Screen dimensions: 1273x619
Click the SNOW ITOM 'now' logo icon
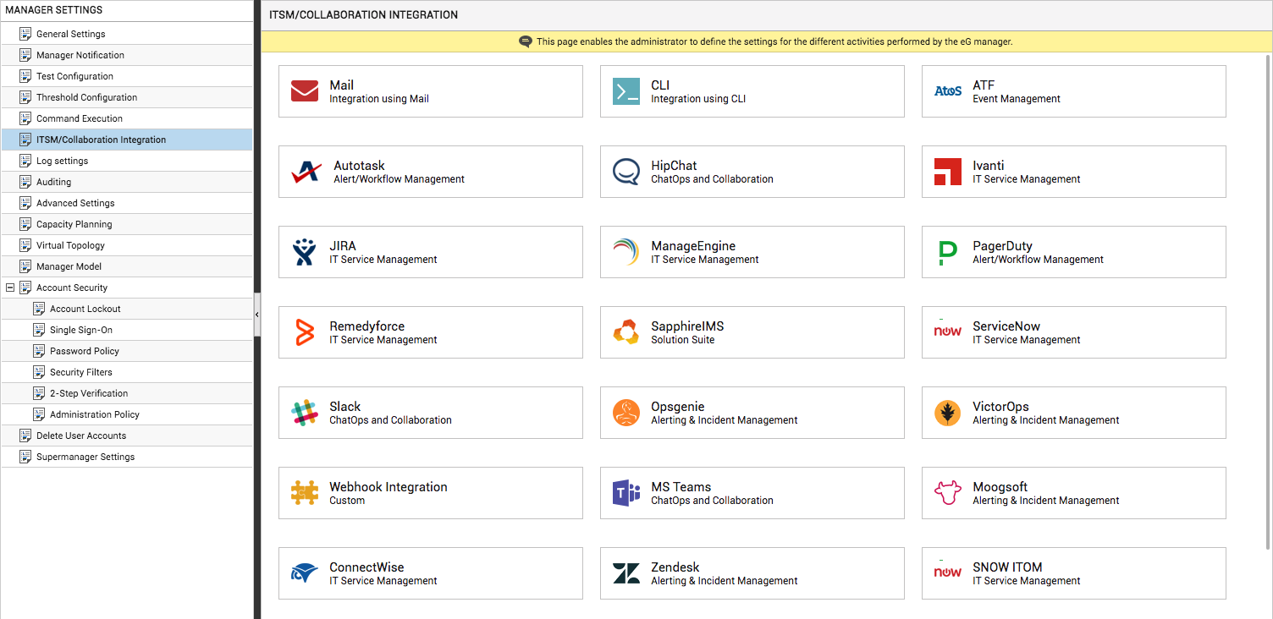[x=948, y=572]
